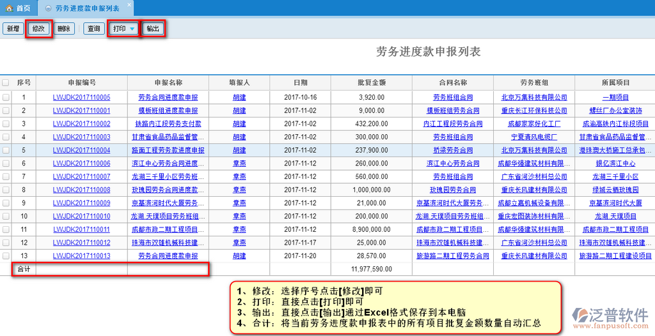655x336 pixels.
Task: Expand the 打印 dropdown arrow
Action: click(132, 29)
